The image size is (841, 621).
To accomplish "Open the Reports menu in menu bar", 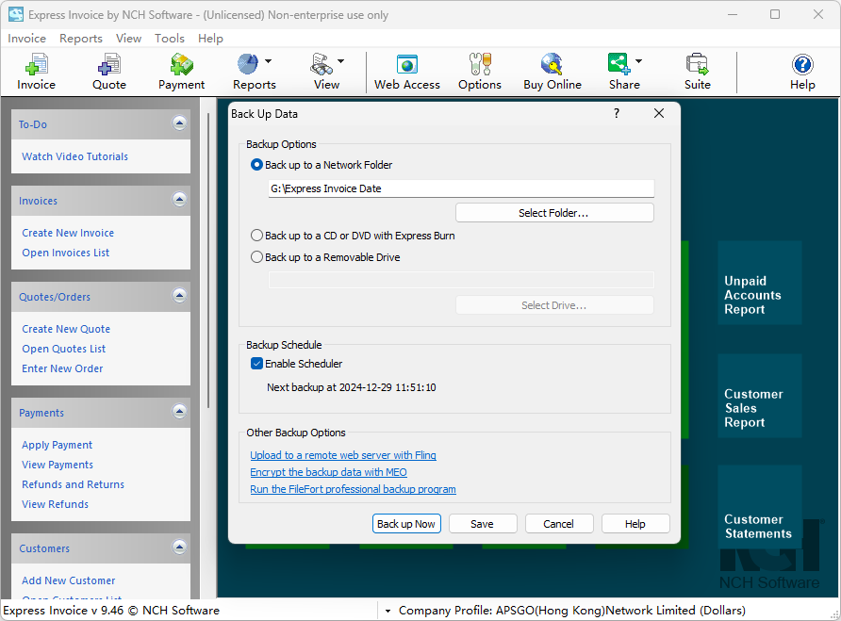I will tap(81, 39).
